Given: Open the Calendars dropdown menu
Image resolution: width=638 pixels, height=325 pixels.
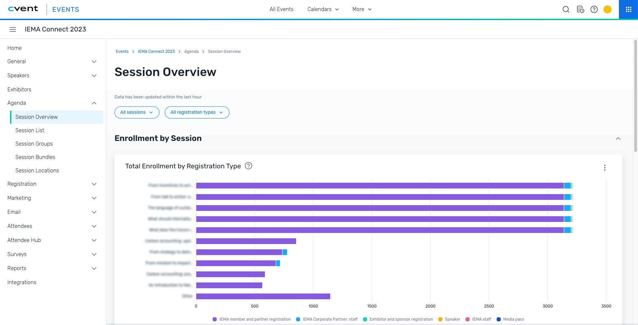Looking at the screenshot, I should [323, 9].
